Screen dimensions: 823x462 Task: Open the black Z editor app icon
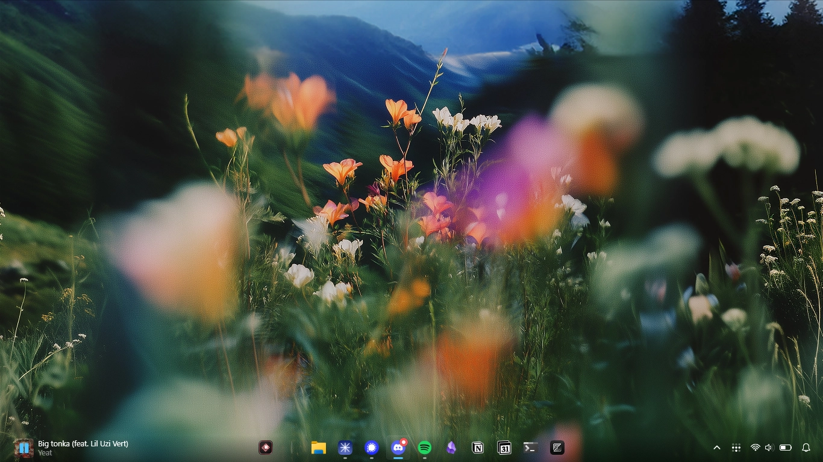coord(557,448)
